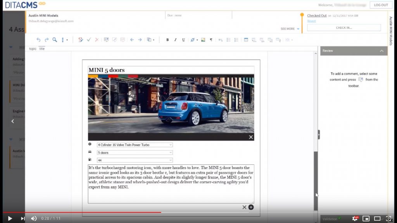This screenshot has width=397, height=223.
Task: Open the paste options dropdown
Action: tap(151, 40)
